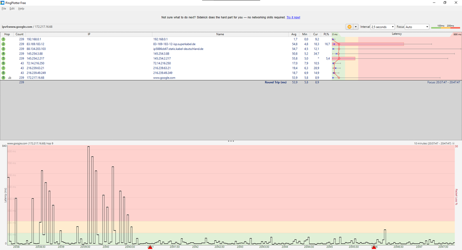Screen dimensions: 462x250
Task: Click hop 1 green circle icon
Action: pos(3,39)
